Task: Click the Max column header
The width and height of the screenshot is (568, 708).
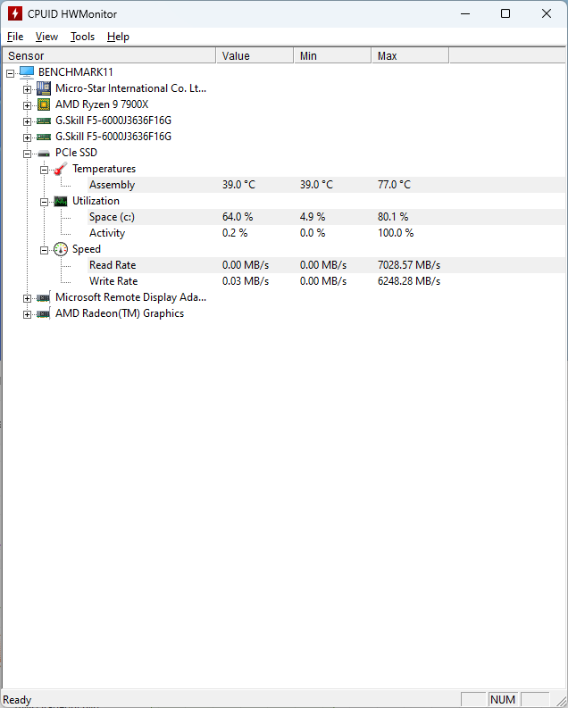Action: point(409,55)
